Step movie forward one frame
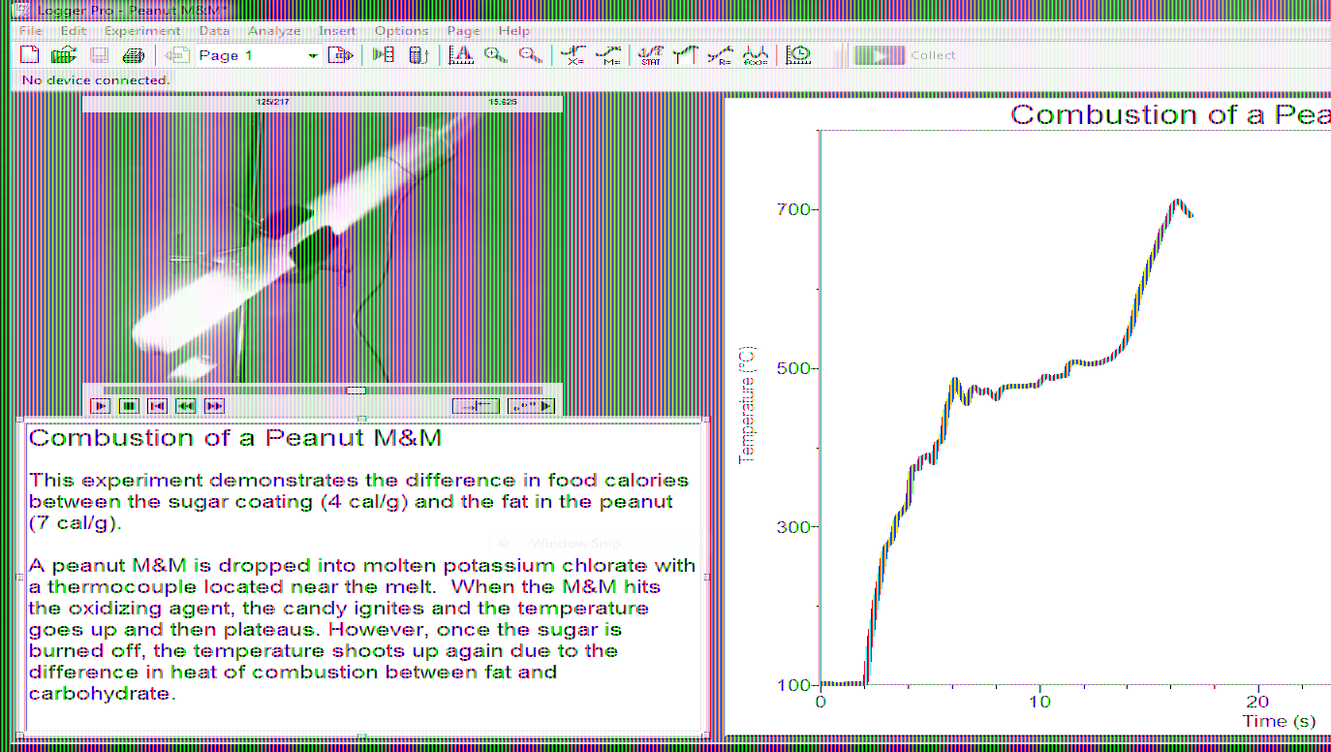 [x=214, y=406]
